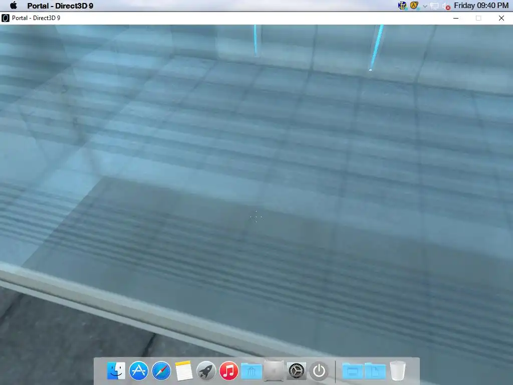Close the Portal - Direct3D 9 window

click(x=501, y=18)
